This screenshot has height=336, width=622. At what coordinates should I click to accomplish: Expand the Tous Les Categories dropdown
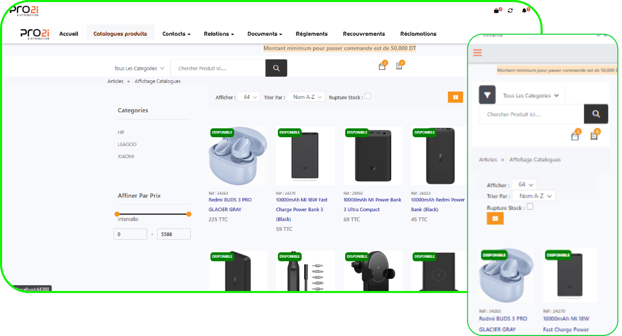(x=138, y=68)
